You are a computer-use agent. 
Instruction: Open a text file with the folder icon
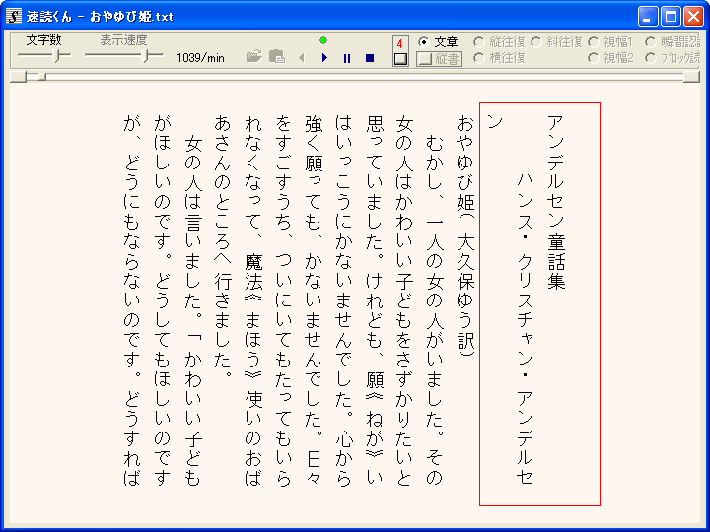254,57
